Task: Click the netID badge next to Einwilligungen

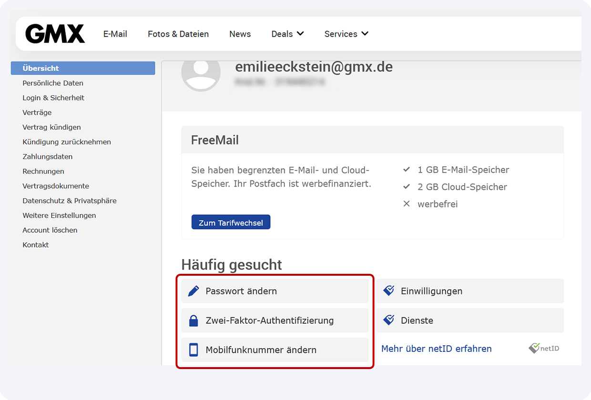Action: (x=388, y=290)
